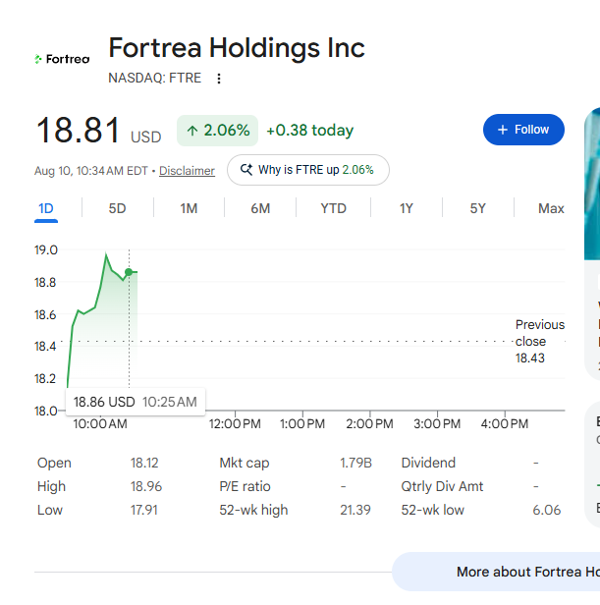Switch to the 6M chart range
The width and height of the screenshot is (600, 605).
(260, 209)
